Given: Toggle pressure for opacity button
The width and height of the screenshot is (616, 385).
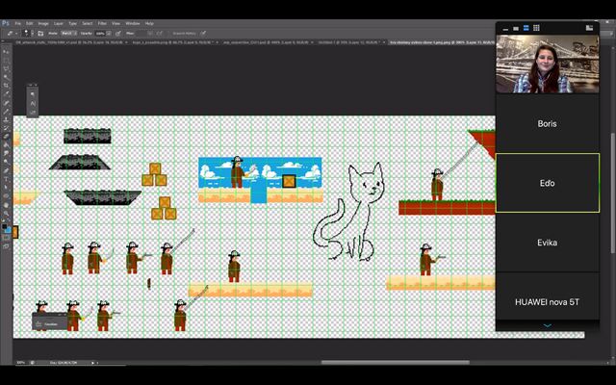Looking at the screenshot, I should tap(117, 33).
